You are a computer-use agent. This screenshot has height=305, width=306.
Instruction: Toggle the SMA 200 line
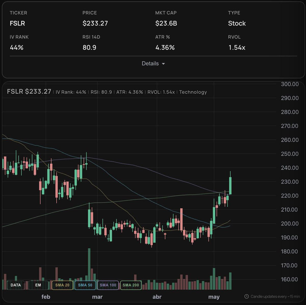pos(131,285)
